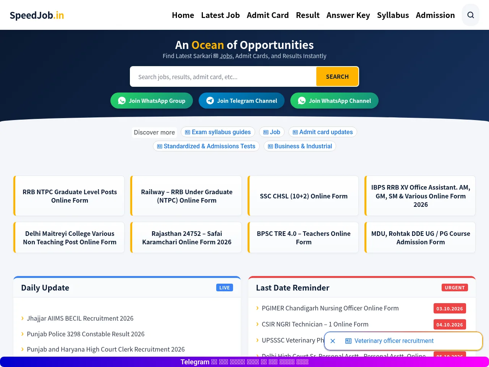Focus the job search input field
489x367 pixels.
coord(223,77)
